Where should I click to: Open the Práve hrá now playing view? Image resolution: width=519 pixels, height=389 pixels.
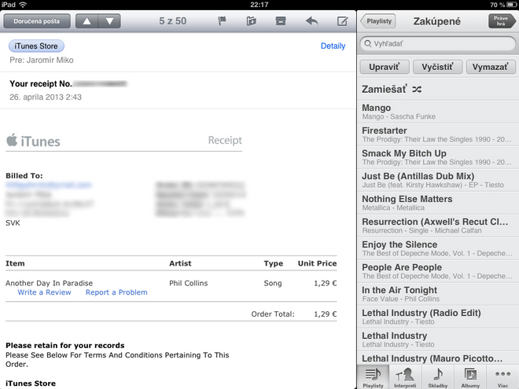[x=502, y=21]
